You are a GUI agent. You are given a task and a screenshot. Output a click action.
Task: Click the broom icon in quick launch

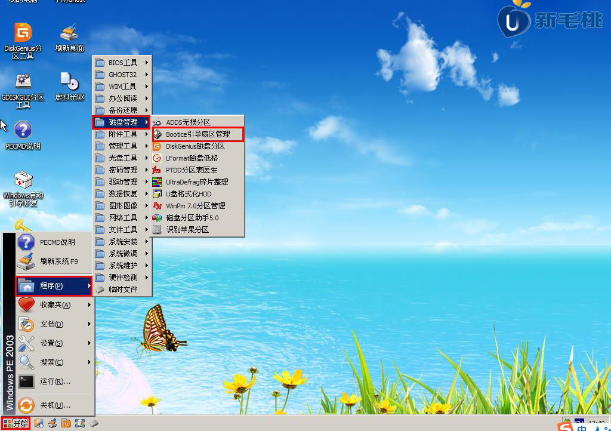pyautogui.click(x=53, y=423)
